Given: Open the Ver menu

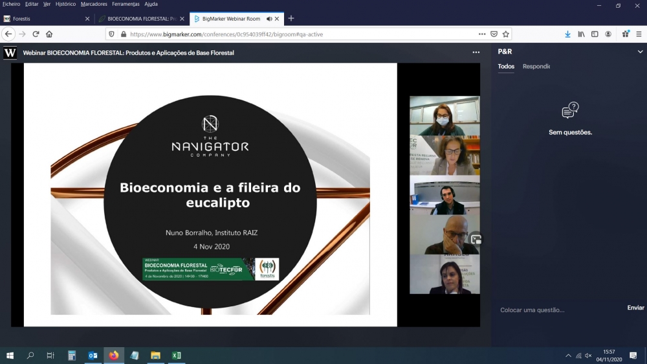Looking at the screenshot, I should point(47,4).
